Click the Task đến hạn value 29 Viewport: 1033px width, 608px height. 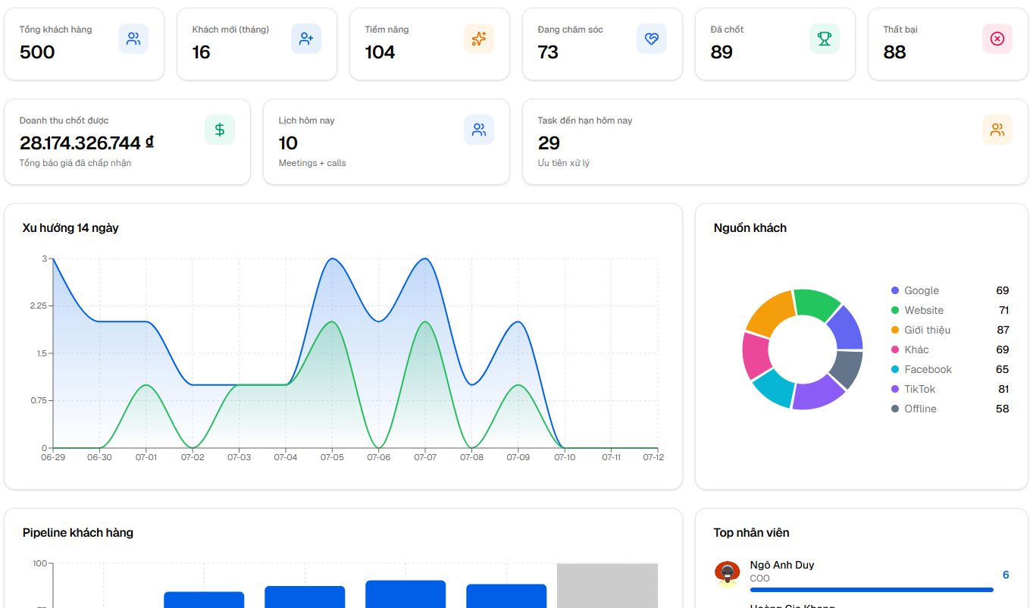549,143
